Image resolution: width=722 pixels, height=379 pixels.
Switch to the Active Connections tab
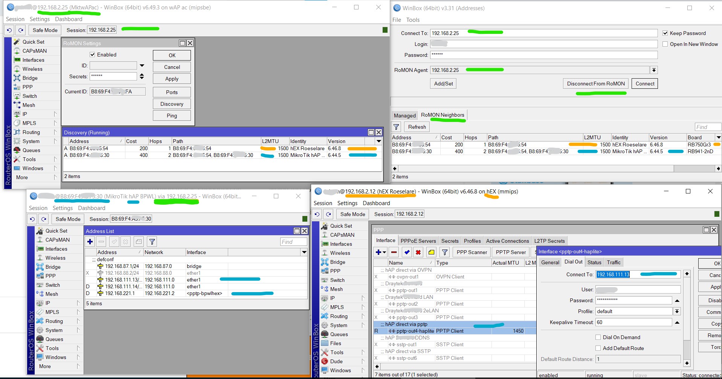click(507, 241)
